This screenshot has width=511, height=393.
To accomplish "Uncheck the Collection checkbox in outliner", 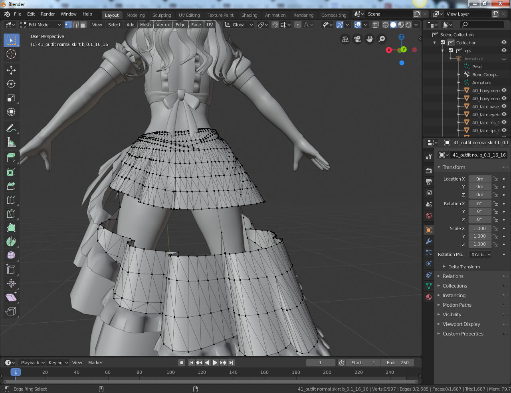I will (x=443, y=43).
